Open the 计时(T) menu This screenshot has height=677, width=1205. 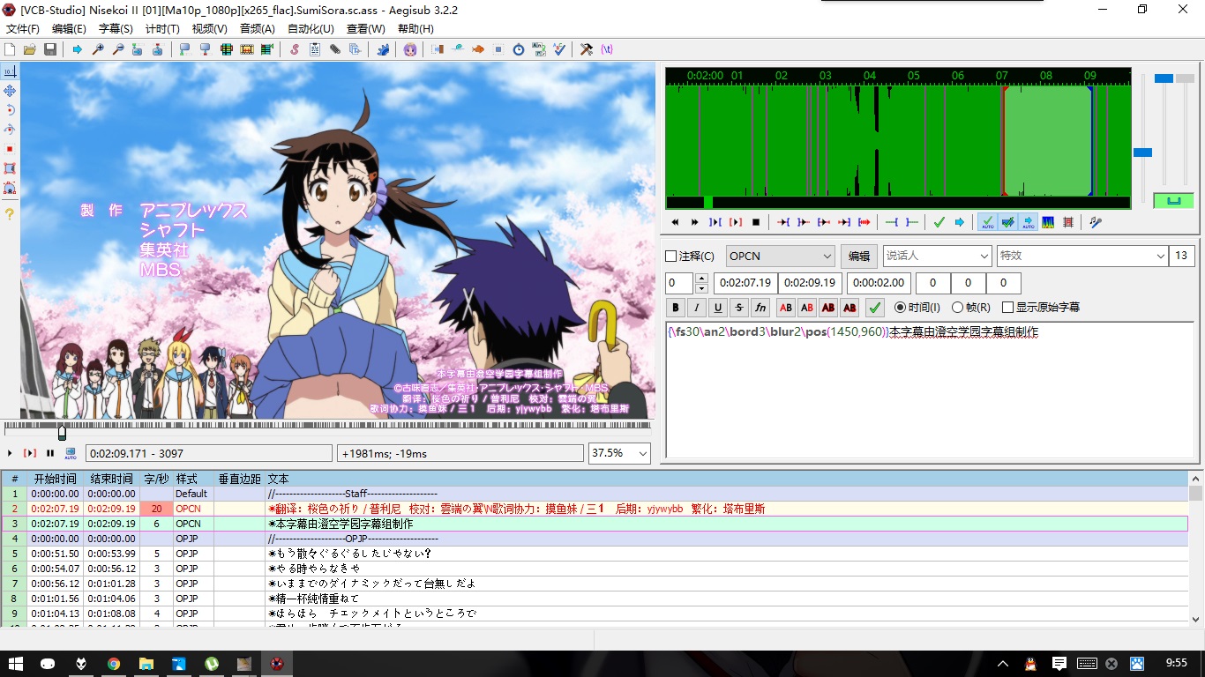(x=162, y=29)
